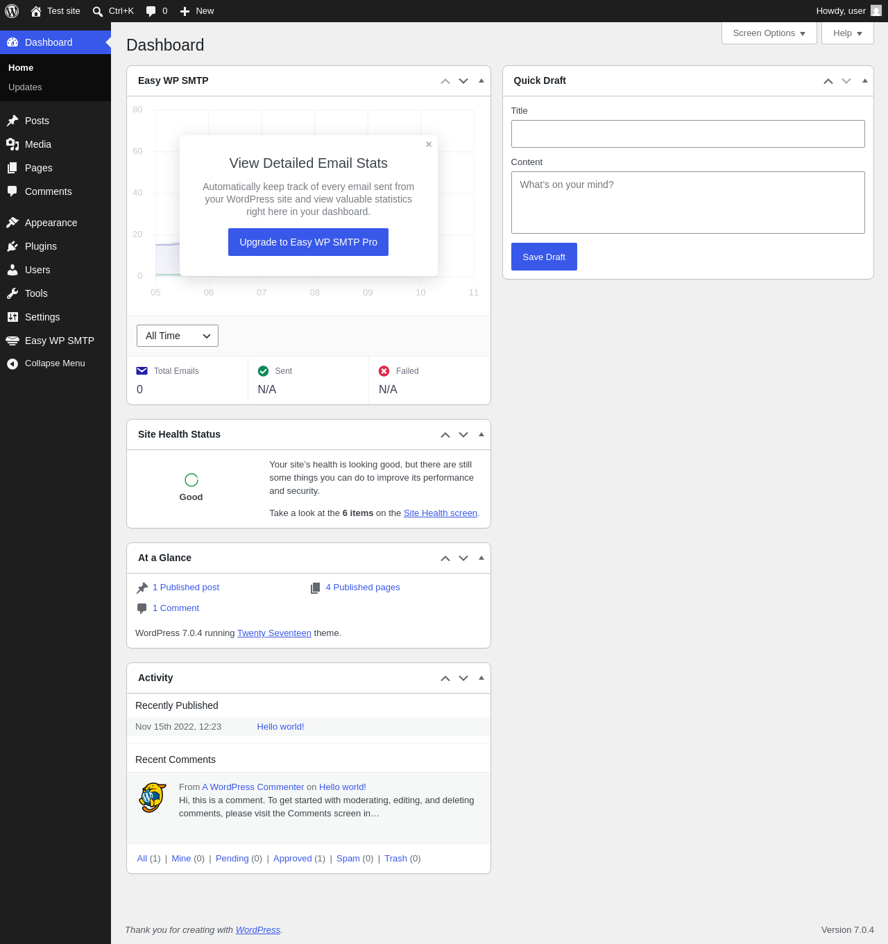Click the commenter avatar in Recent Comments
Image resolution: width=888 pixels, height=944 pixels.
point(153,798)
